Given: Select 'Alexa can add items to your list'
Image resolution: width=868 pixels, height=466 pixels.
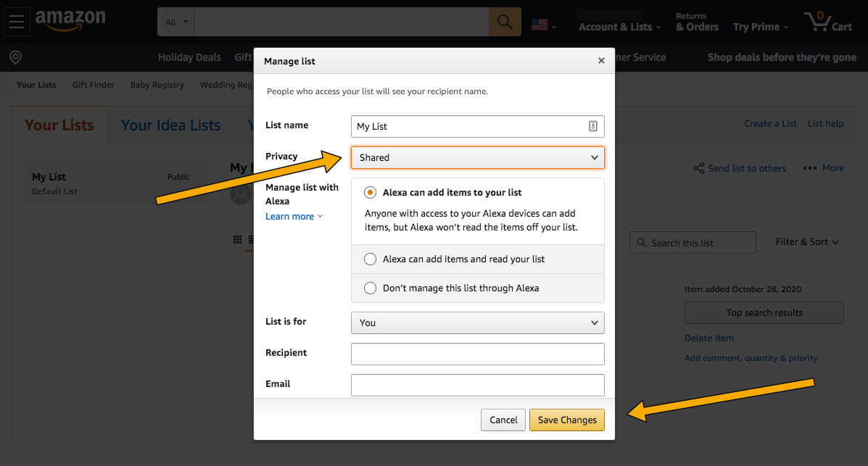Looking at the screenshot, I should click(x=371, y=193).
